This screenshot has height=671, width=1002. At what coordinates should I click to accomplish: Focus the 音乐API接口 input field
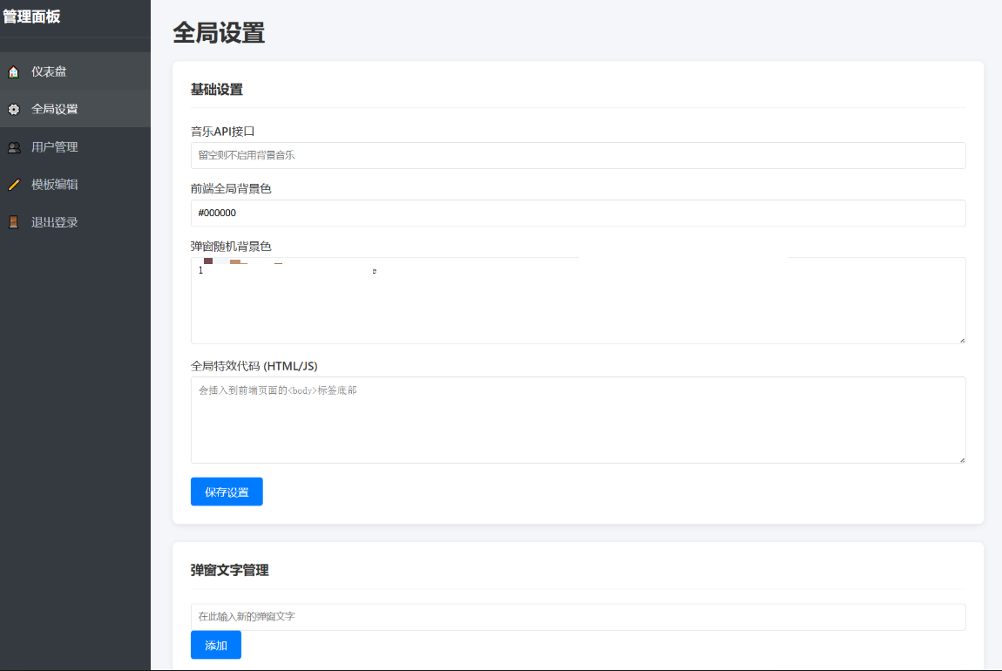pos(578,155)
